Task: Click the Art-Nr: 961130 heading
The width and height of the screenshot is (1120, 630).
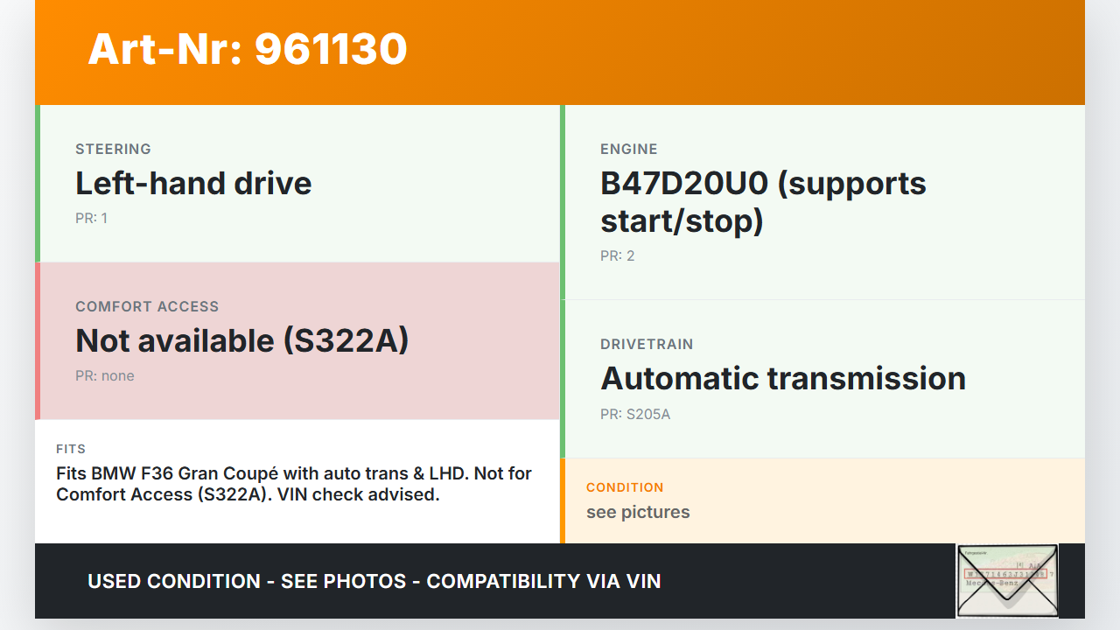Action: coord(248,49)
